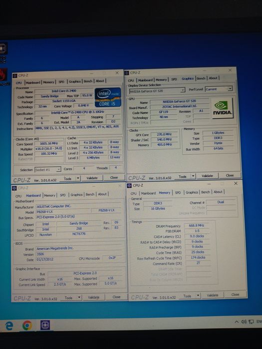Click the Intel Core i5 logo badge
The width and height of the screenshot is (262, 349).
[x=108, y=97]
